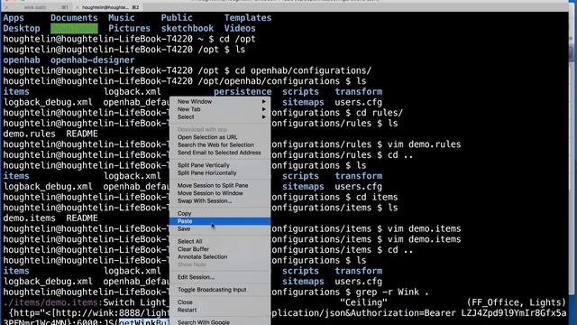Click the 'sketchbook' directory name
Viewport: 577px width, 325px height.
tap(188, 28)
